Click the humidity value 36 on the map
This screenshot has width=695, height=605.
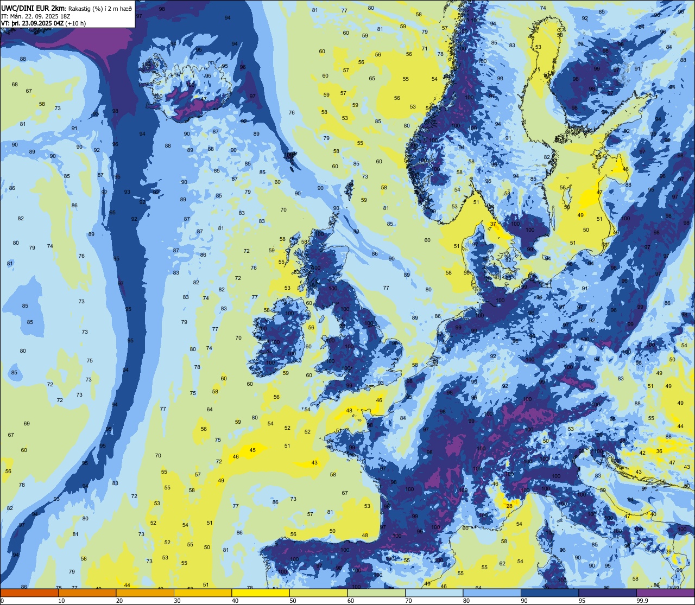[x=659, y=451]
